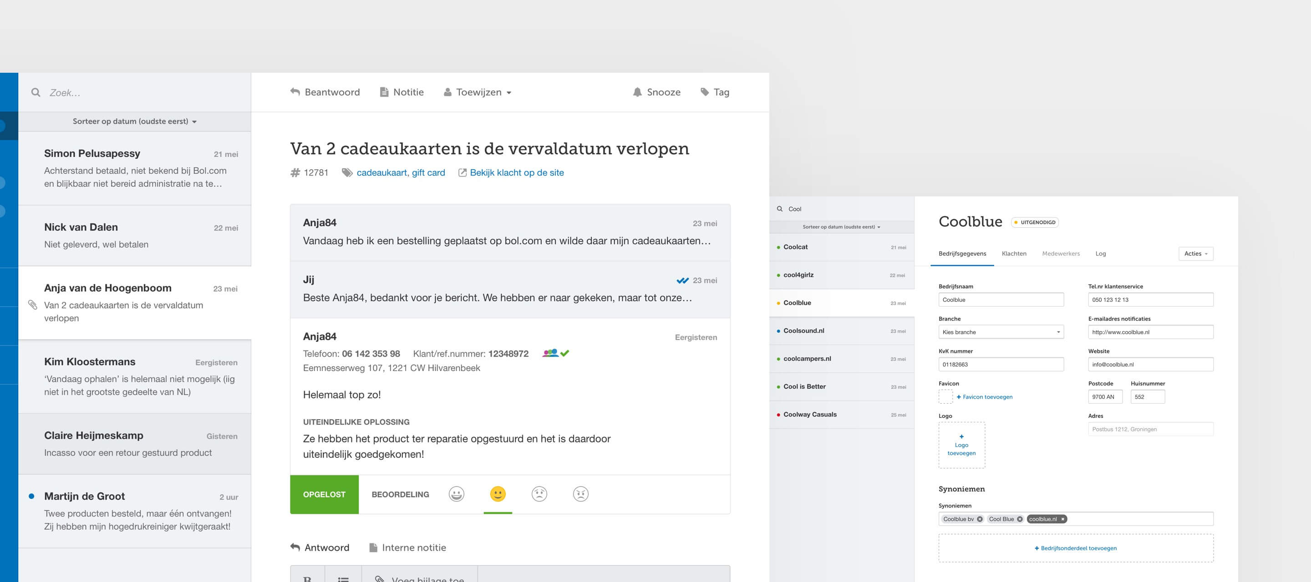Click the double checkmark read-receipt icon by Jij
The image size is (1311, 582).
pos(682,281)
